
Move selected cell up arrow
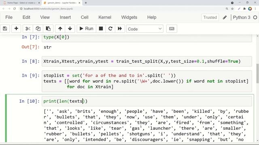(60, 29)
